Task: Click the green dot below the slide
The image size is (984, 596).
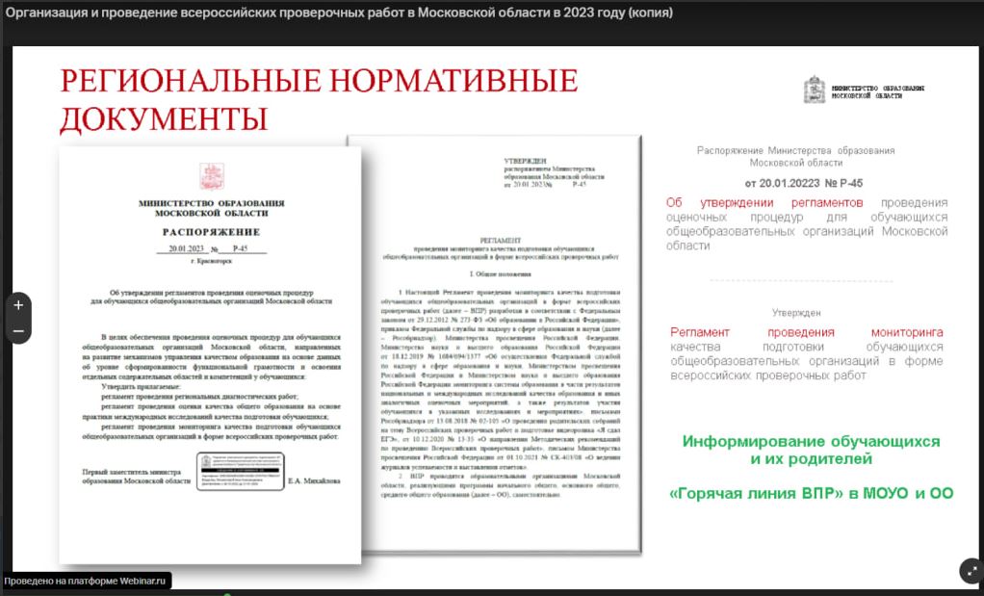Action: [228, 593]
